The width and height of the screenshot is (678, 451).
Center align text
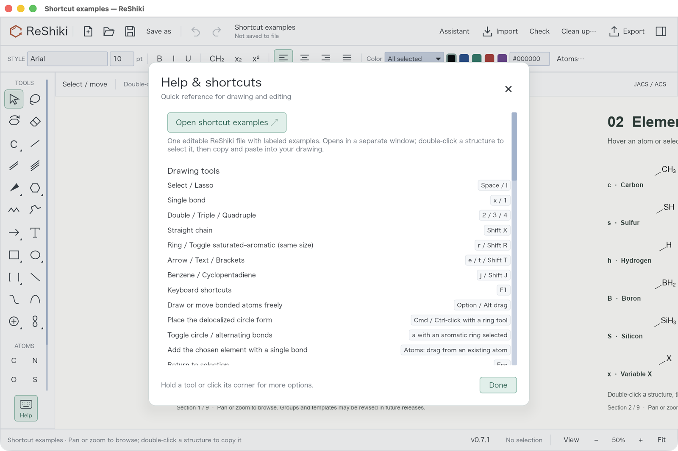click(x=305, y=58)
